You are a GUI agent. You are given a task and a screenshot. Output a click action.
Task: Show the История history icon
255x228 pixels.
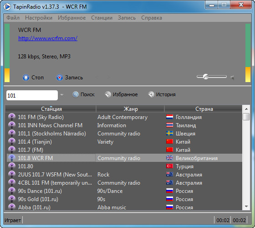tap(151, 94)
